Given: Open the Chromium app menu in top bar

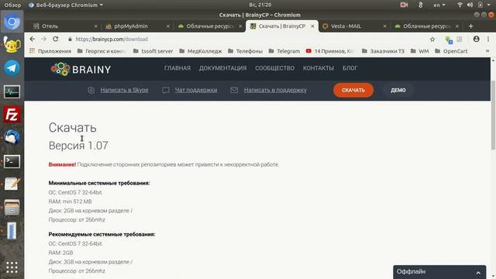Looking at the screenshot, I should tap(66, 5).
